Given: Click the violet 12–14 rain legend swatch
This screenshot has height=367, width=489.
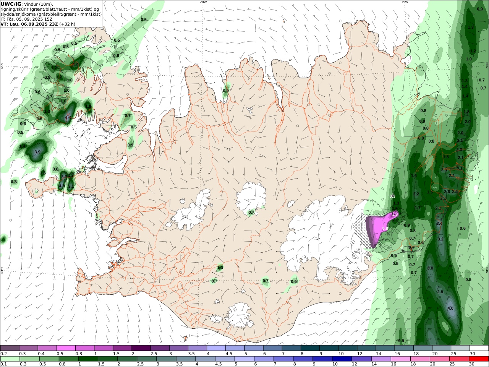Looking at the screenshot, I should click(x=361, y=359).
